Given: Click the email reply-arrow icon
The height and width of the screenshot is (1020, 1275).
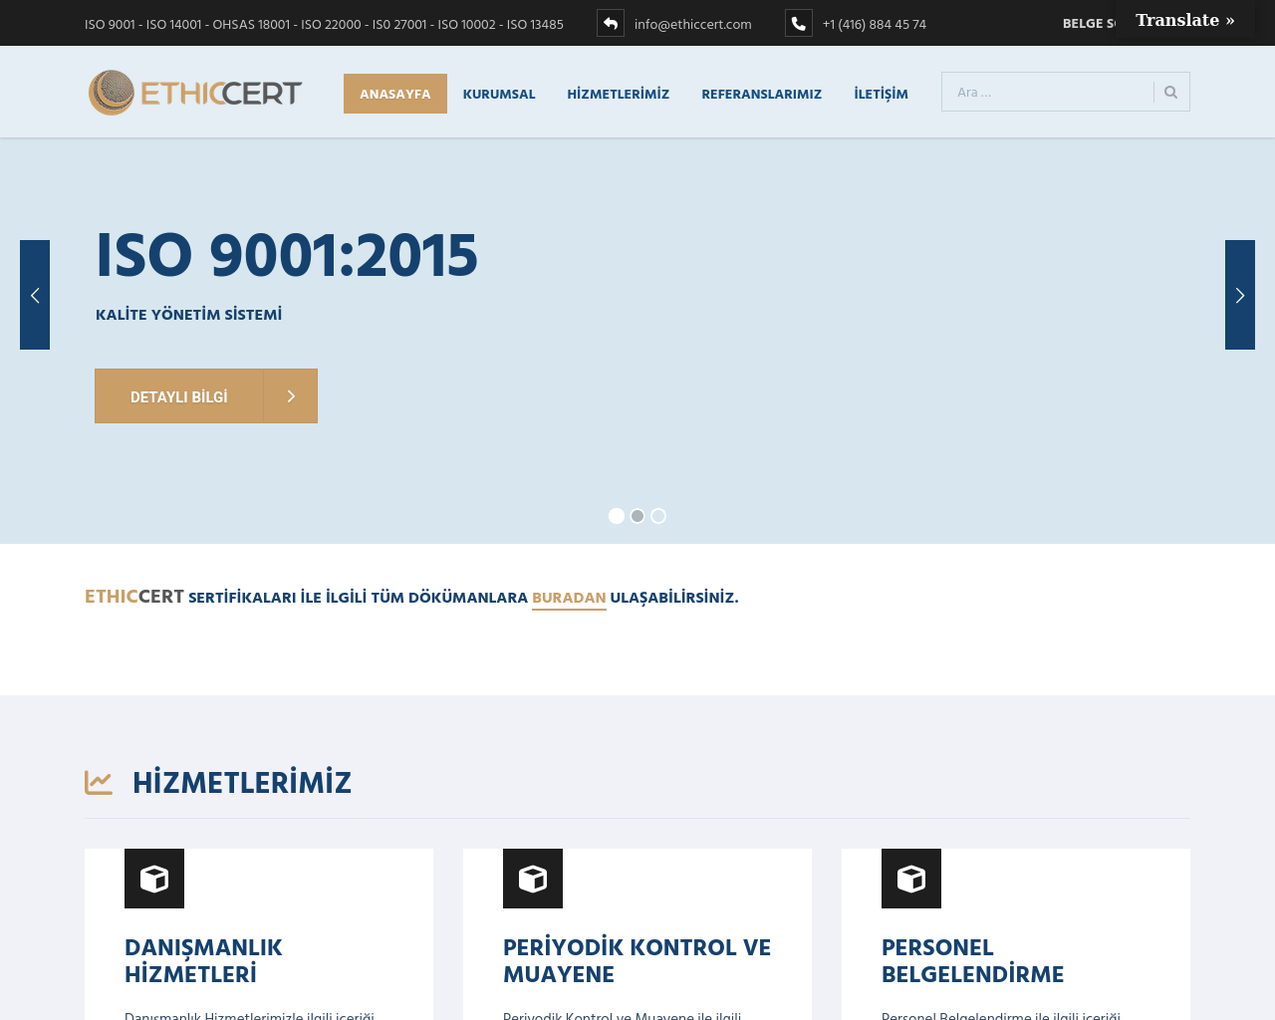Looking at the screenshot, I should click(x=611, y=23).
